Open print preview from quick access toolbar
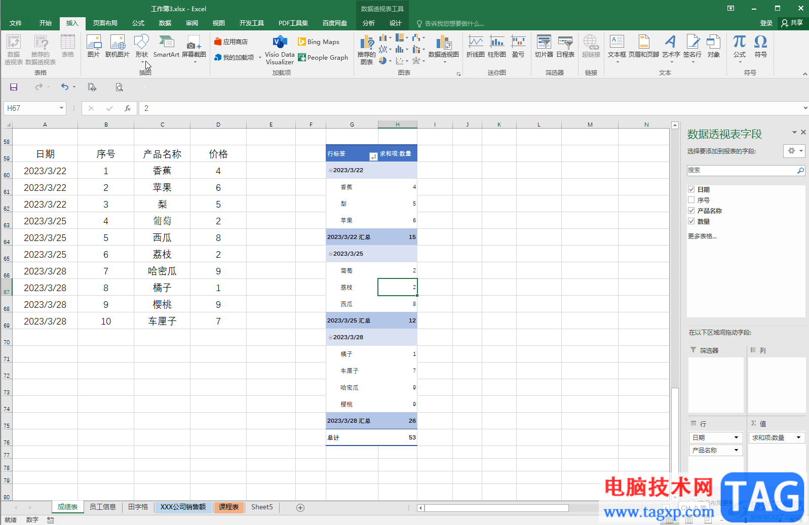 click(x=119, y=87)
